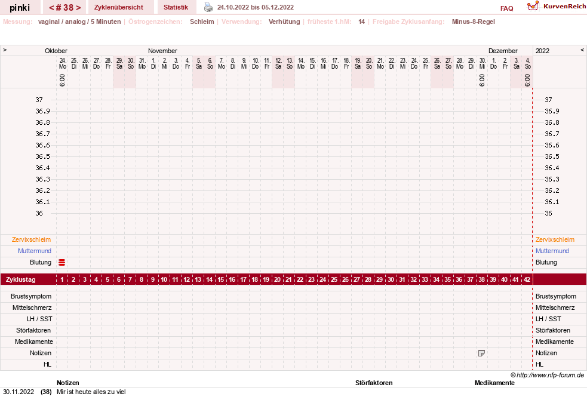Open the KurvenReich link
Image resolution: width=587 pixels, height=406 pixels.
[x=564, y=7]
